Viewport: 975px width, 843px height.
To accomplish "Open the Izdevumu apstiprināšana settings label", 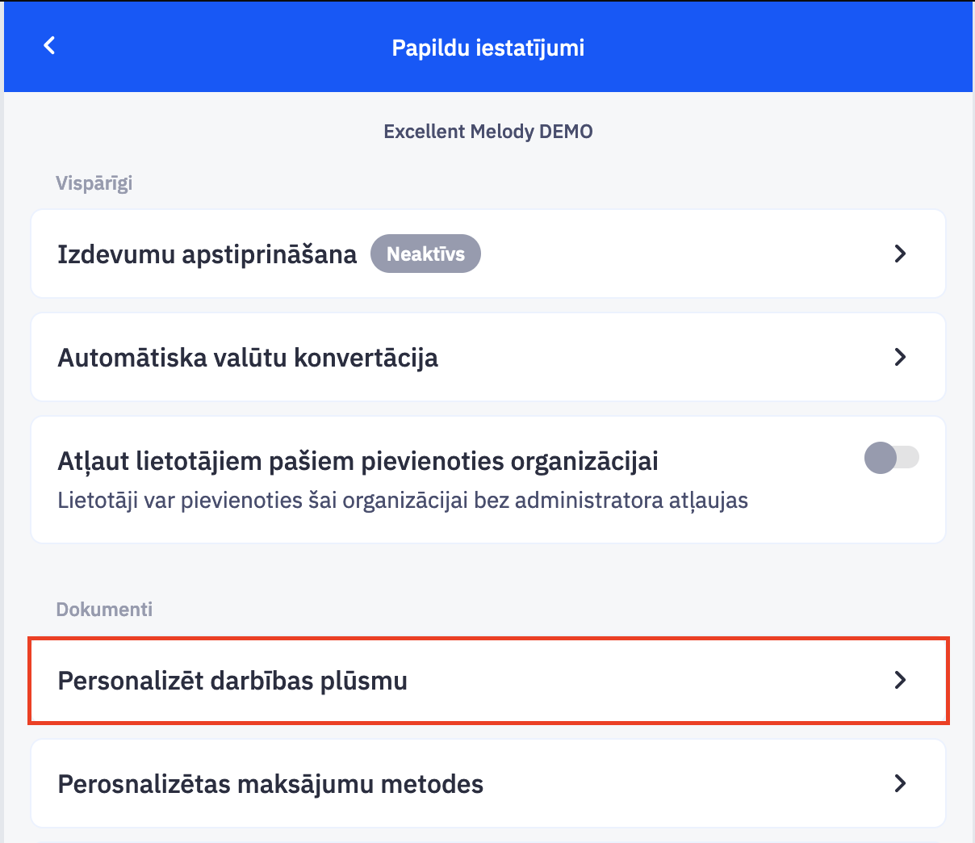I will point(207,254).
